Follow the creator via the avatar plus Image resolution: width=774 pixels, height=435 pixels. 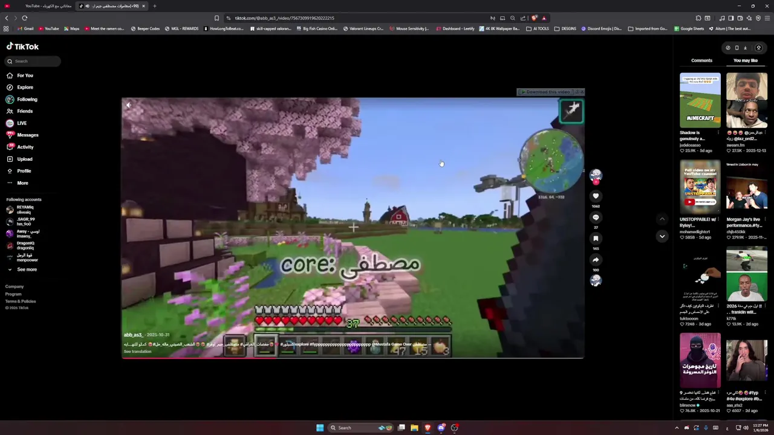click(x=596, y=182)
